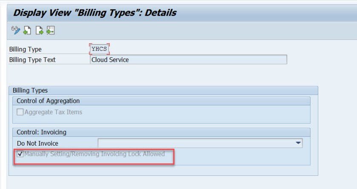Toggle Aggregate Tax Items checkbox
This screenshot has height=189, width=357.
[20, 112]
